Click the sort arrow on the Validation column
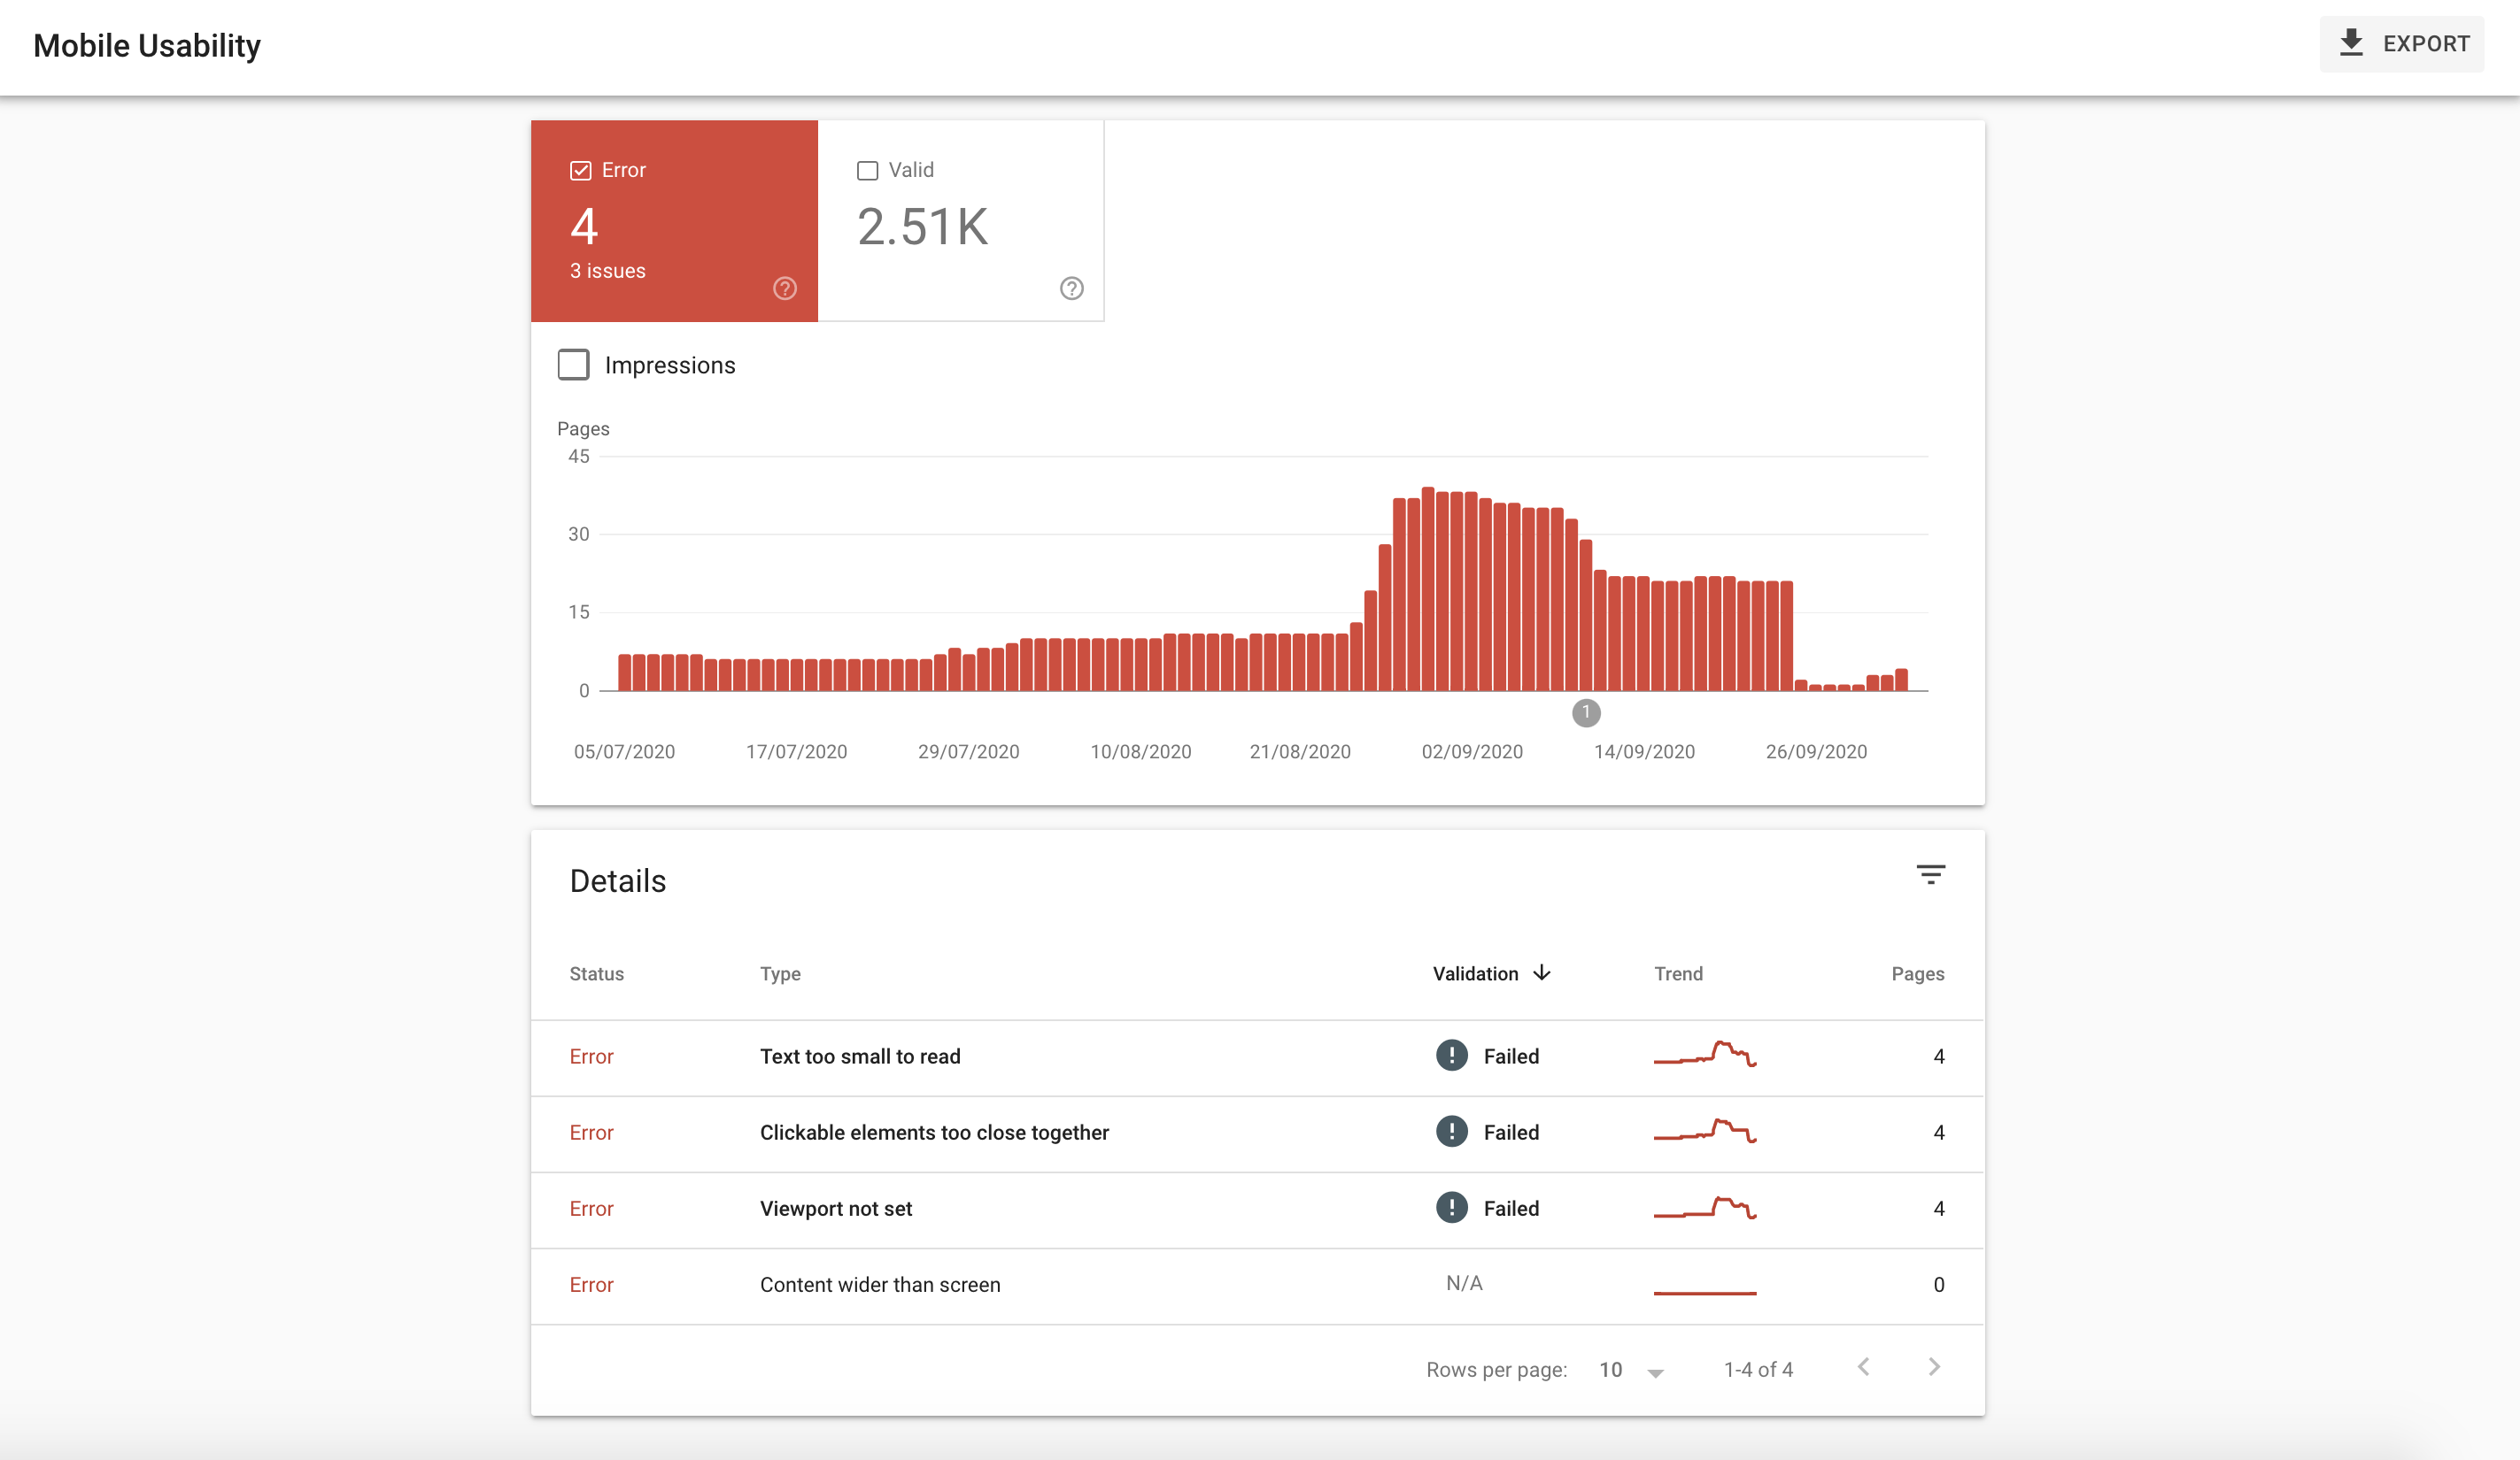The image size is (2520, 1460). (1540, 973)
